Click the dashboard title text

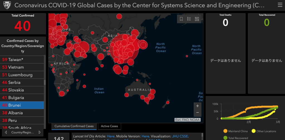pos(139,5)
